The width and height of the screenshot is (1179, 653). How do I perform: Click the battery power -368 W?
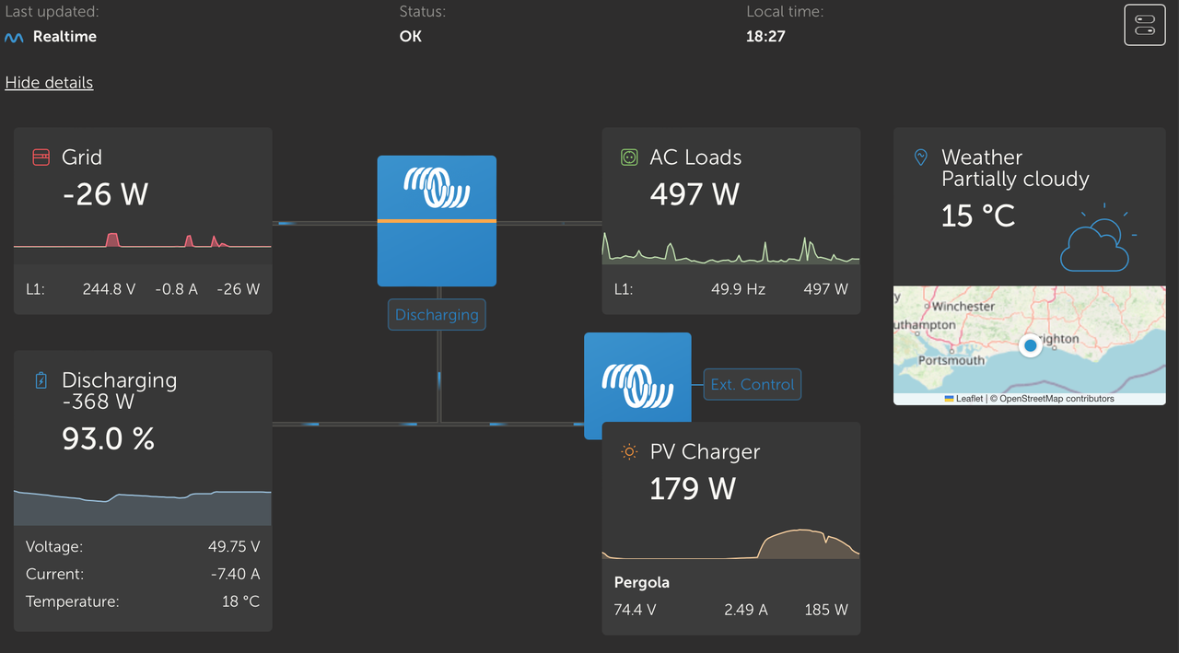coord(98,402)
